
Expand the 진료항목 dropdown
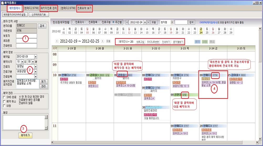coord(35,77)
